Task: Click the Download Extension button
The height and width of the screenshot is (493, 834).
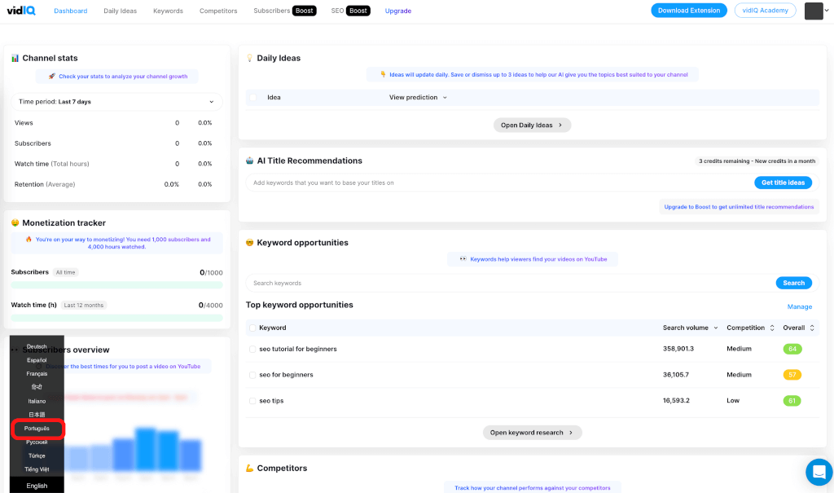Action: pyautogui.click(x=688, y=11)
